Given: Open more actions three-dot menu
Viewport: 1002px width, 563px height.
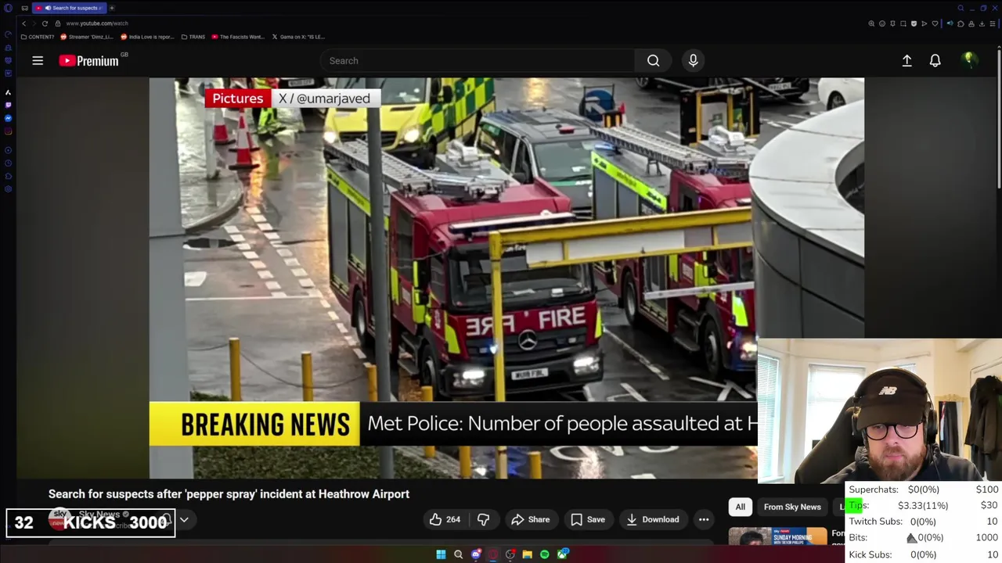Looking at the screenshot, I should point(704,519).
